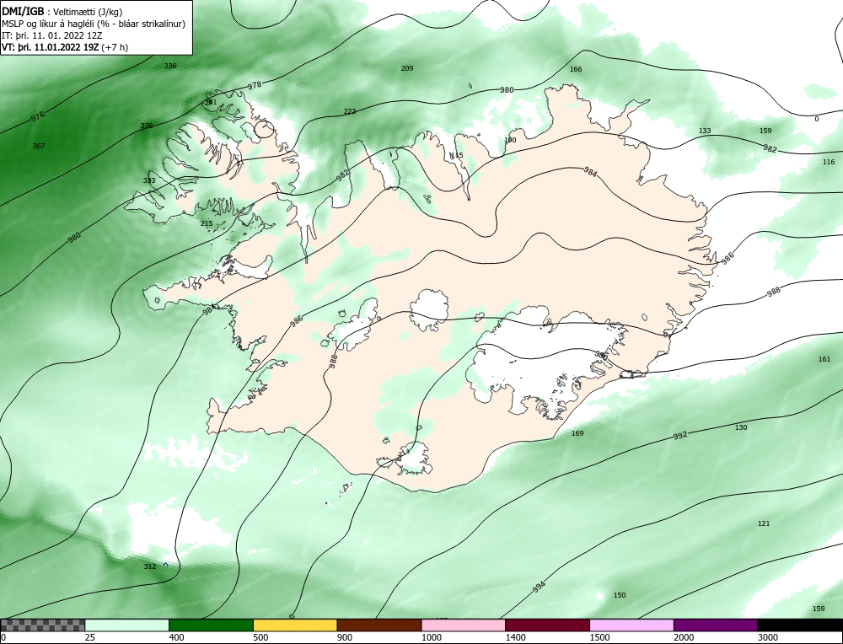Click the '976' isobar label
Image resolution: width=843 pixels, height=644 pixels.
38,116
